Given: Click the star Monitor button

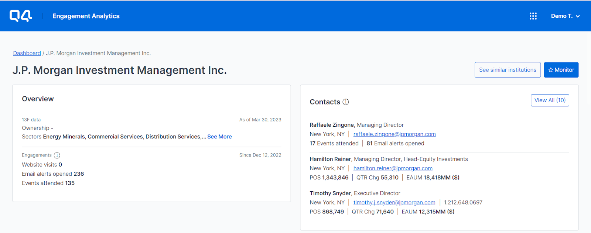Looking at the screenshot, I should click(x=561, y=70).
